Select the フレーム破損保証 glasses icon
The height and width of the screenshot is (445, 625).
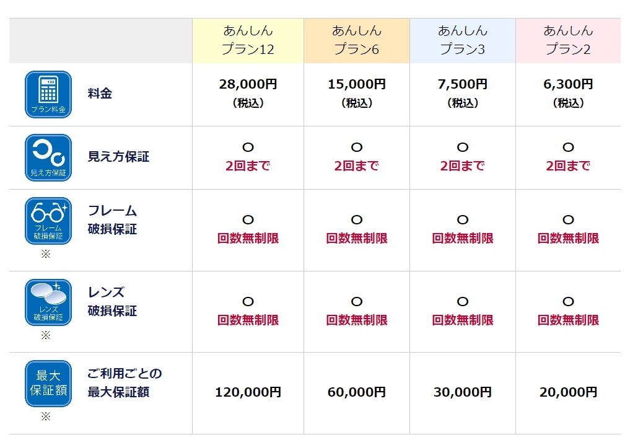coord(48,221)
